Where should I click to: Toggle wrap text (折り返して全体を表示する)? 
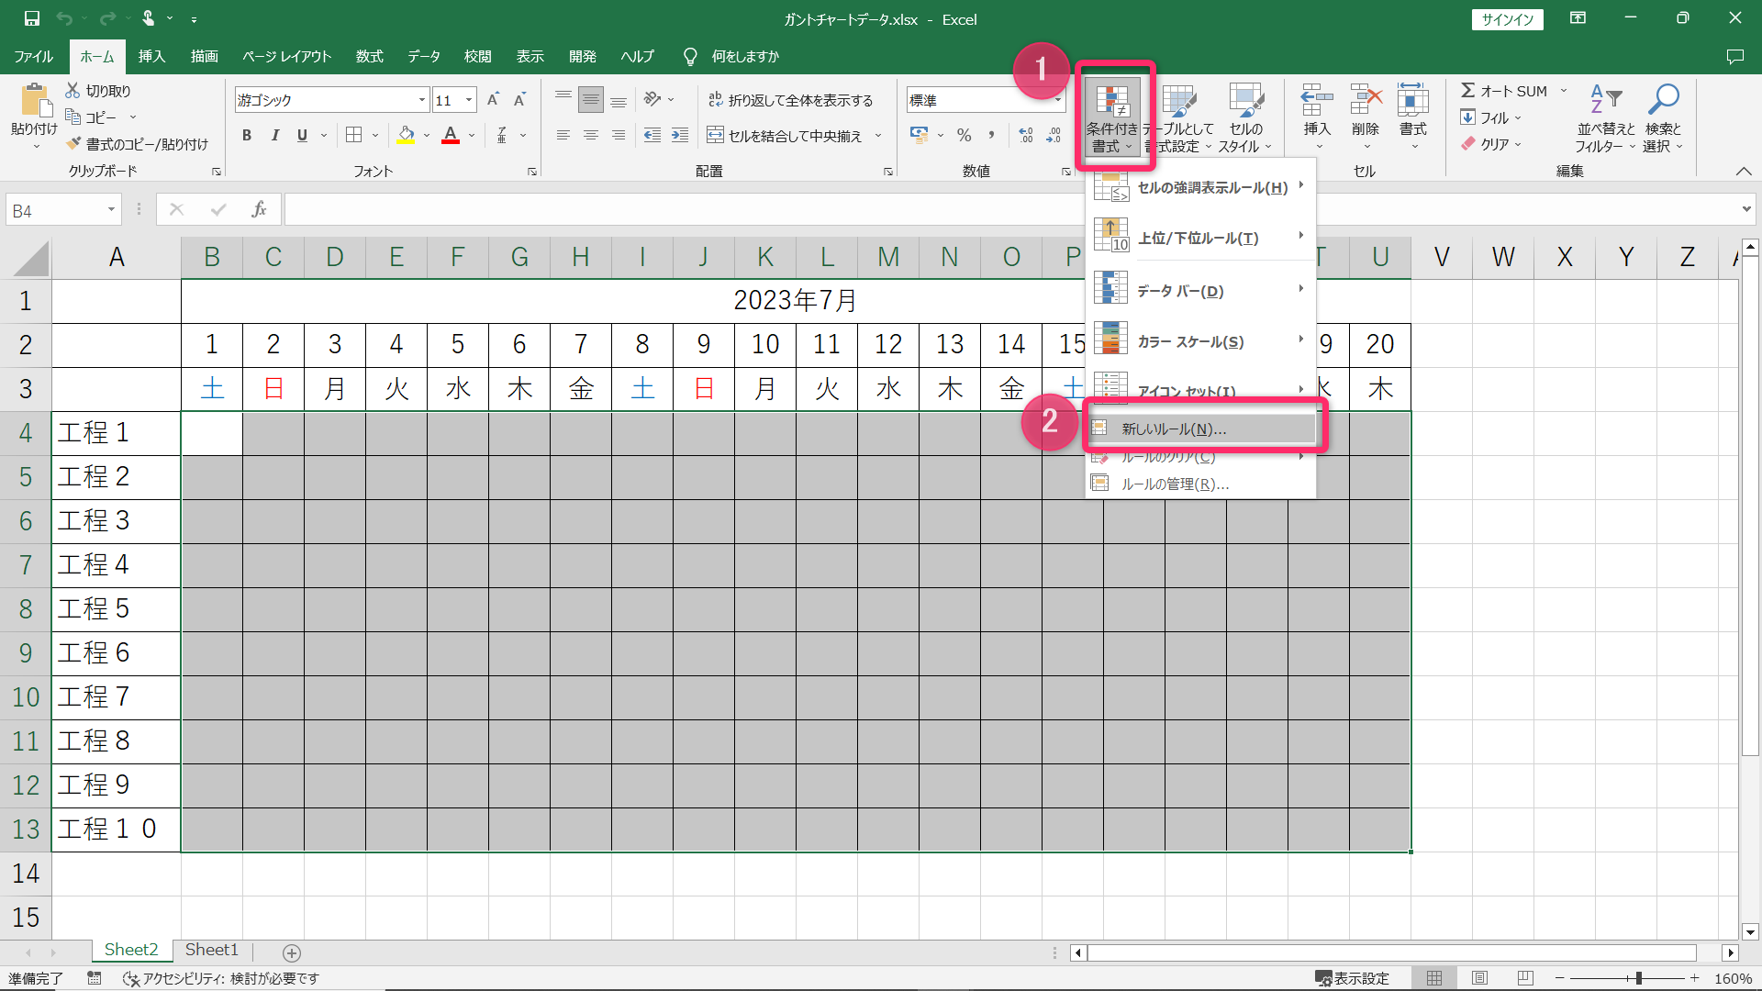click(790, 100)
